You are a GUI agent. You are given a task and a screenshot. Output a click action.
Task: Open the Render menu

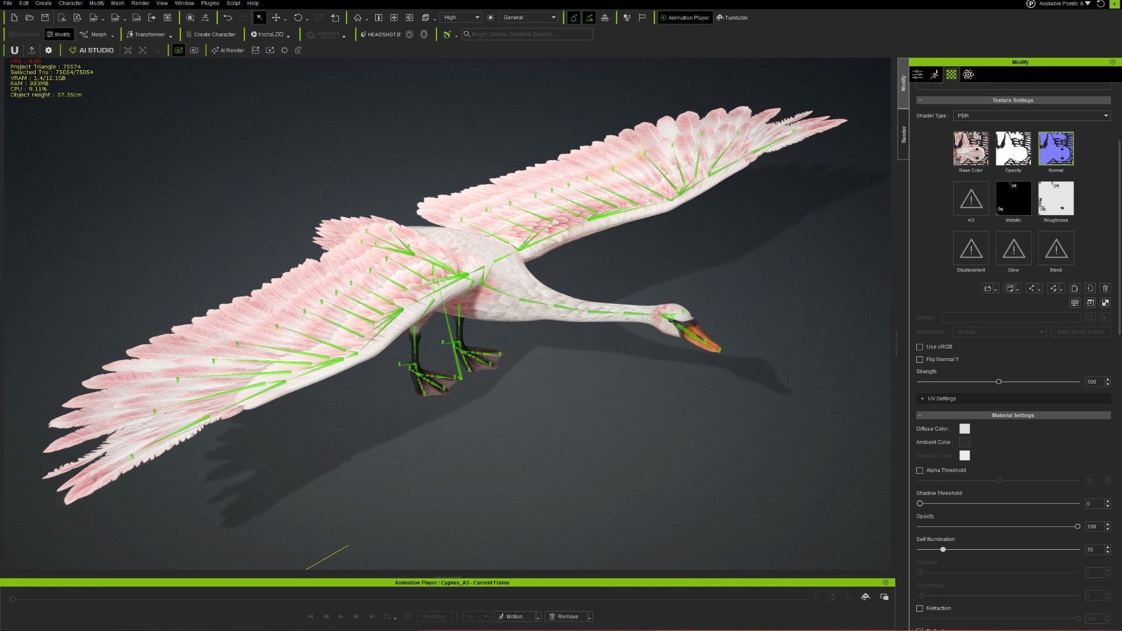click(140, 4)
